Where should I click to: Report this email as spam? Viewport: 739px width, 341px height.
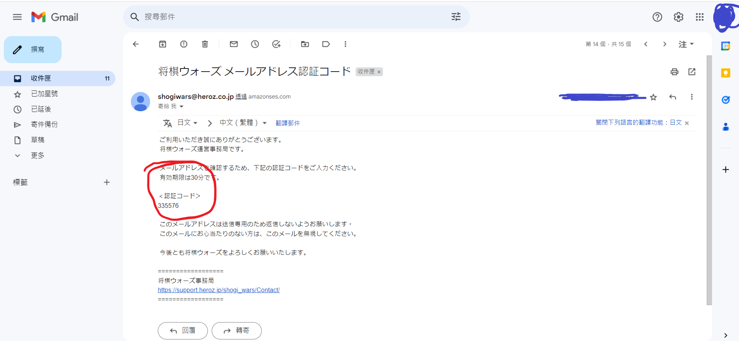pyautogui.click(x=184, y=44)
